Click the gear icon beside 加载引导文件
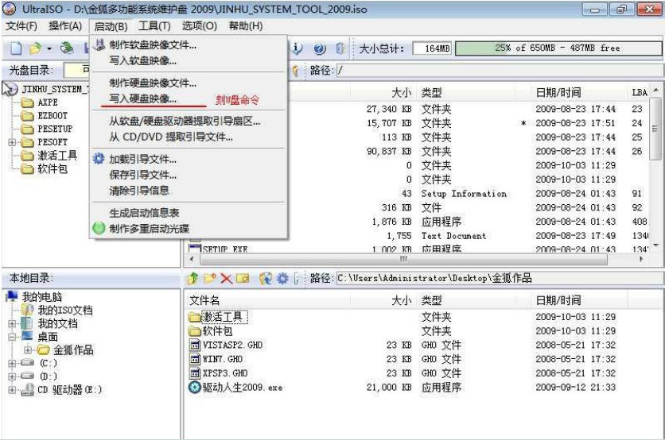 tap(99, 159)
